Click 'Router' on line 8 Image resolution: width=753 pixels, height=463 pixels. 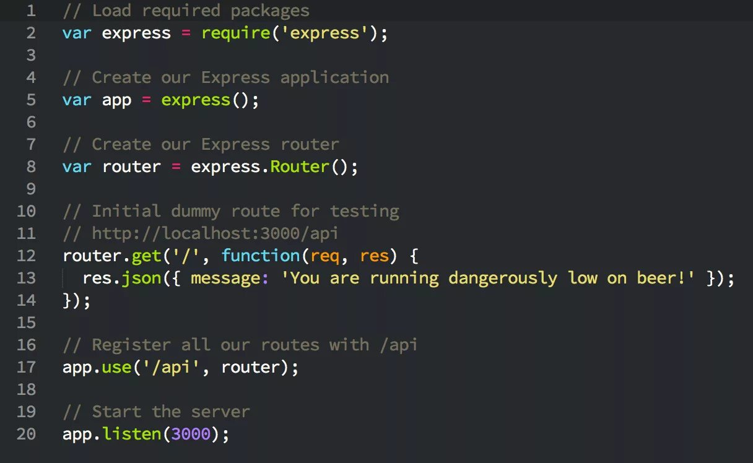300,167
